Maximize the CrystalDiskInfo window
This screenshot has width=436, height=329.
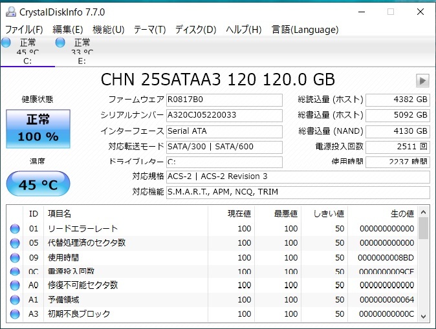391,12
